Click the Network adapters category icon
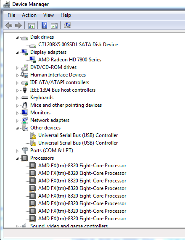 coord(25,120)
